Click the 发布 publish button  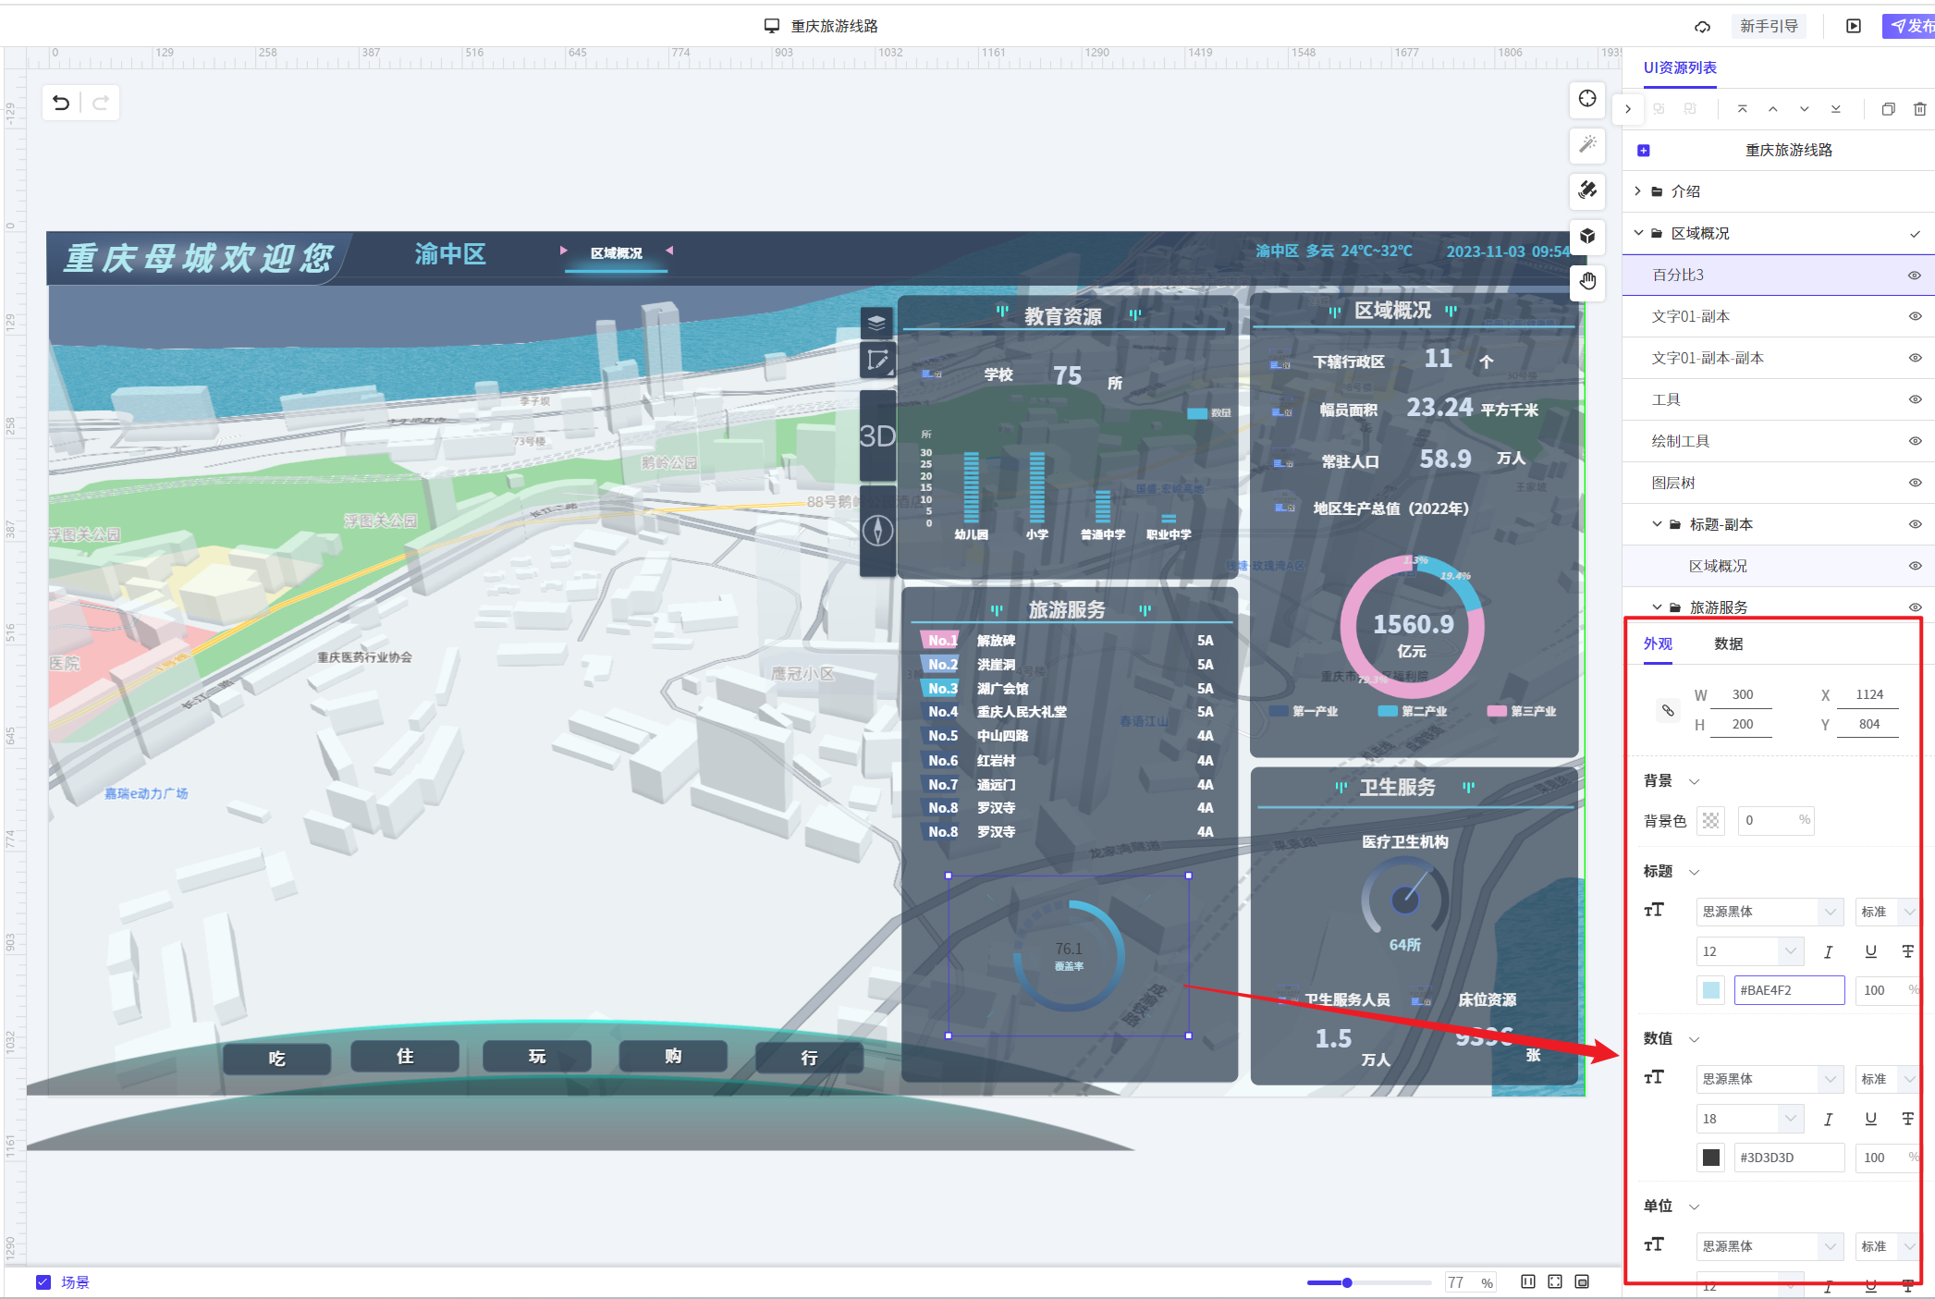point(1910,26)
